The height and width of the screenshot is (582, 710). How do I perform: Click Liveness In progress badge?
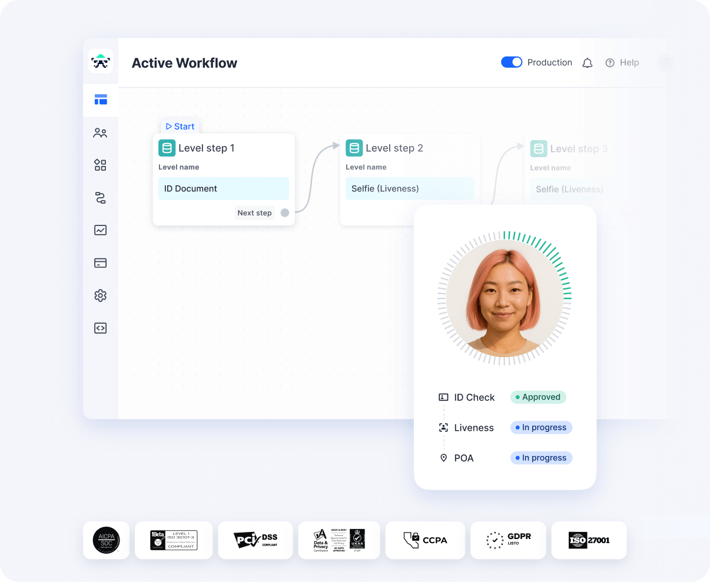541,428
